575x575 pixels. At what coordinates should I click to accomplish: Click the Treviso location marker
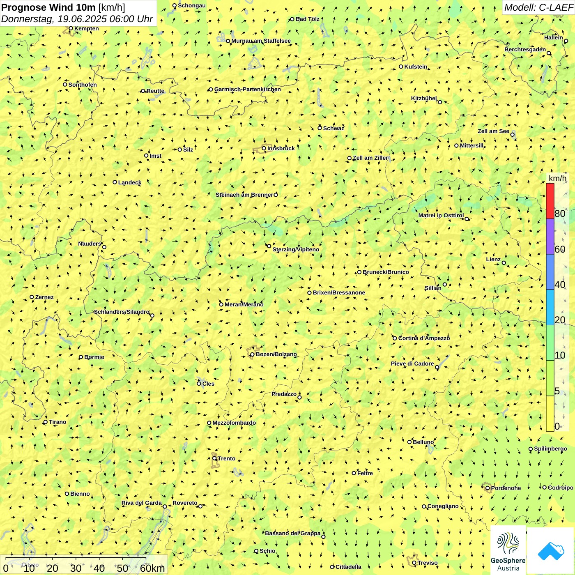[414, 563]
